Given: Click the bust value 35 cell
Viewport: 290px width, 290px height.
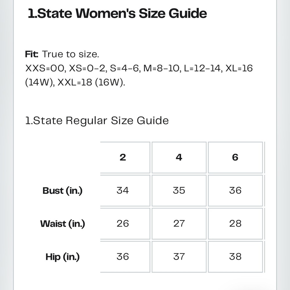Looking at the screenshot, I should click(179, 191).
